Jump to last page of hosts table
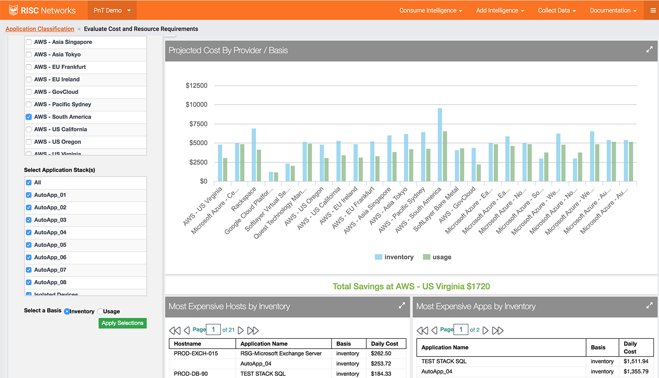Screen dimensions: 659x378 [253, 330]
